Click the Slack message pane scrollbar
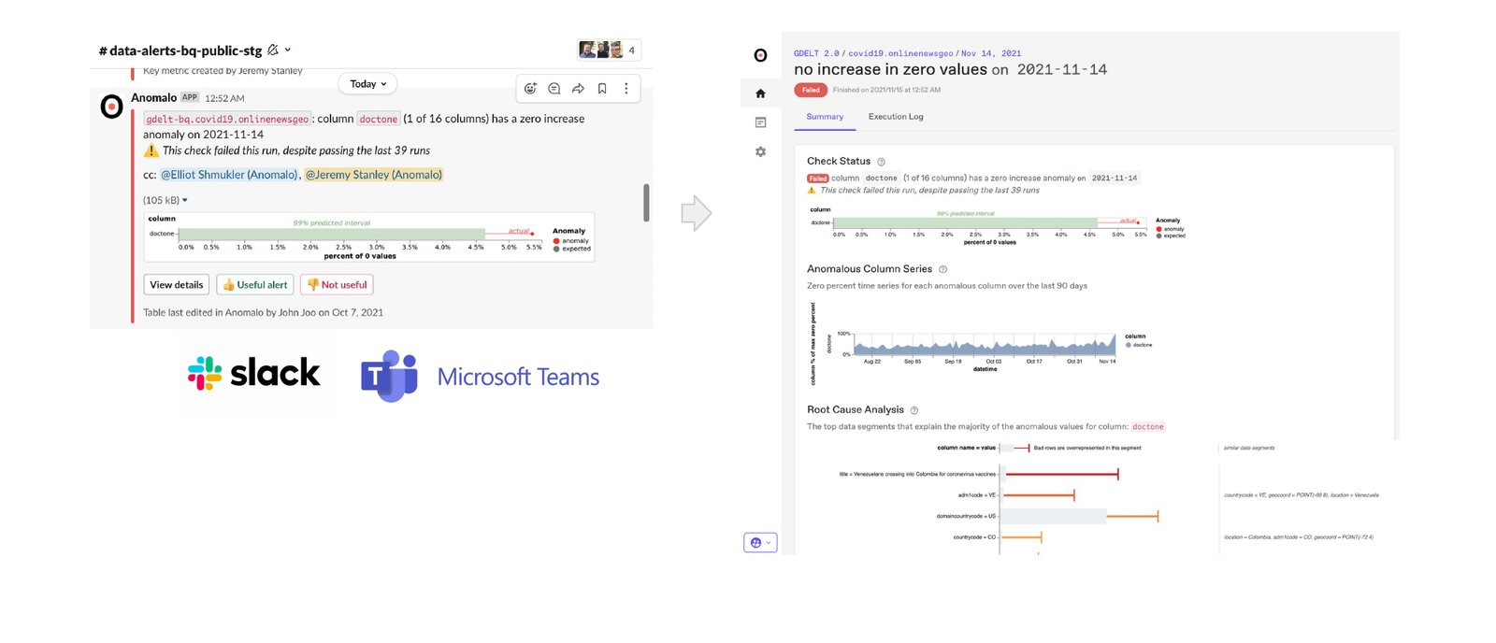Image resolution: width=1496 pixels, height=643 pixels. pyautogui.click(x=646, y=203)
